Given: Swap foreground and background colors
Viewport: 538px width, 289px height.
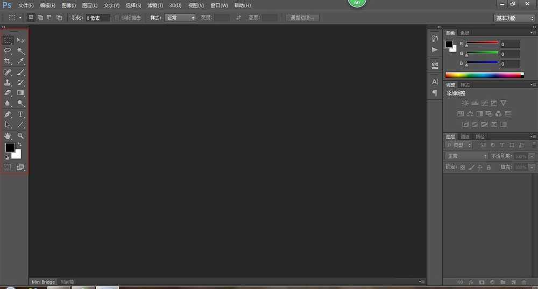Looking at the screenshot, I should pyautogui.click(x=20, y=144).
